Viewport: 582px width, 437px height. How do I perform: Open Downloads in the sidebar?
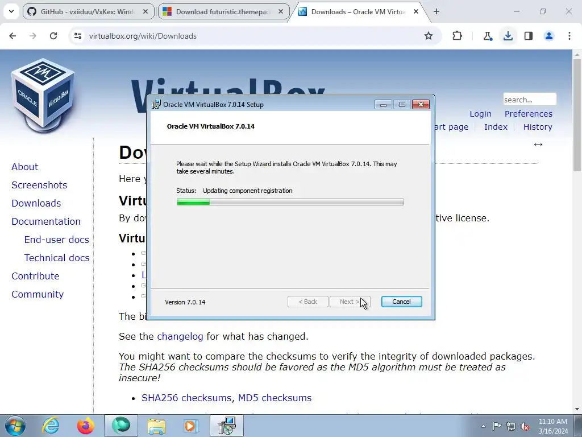[x=36, y=203]
